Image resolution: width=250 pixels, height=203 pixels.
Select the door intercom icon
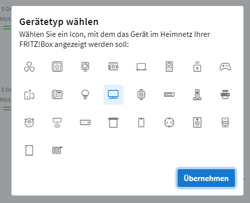pyautogui.click(x=169, y=67)
